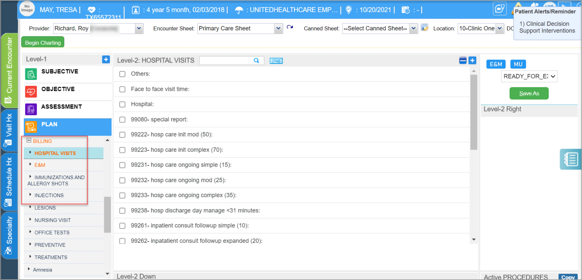Image resolution: width=582 pixels, height=280 pixels.
Task: Open the Provider dropdown
Action: pyautogui.click(x=139, y=28)
